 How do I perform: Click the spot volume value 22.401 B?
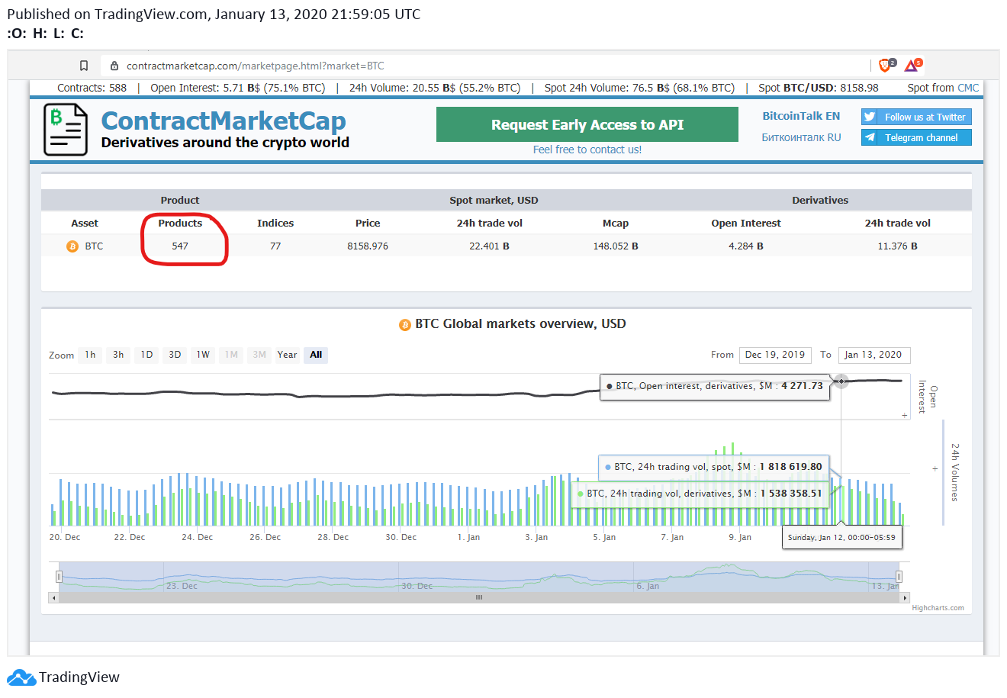(490, 246)
